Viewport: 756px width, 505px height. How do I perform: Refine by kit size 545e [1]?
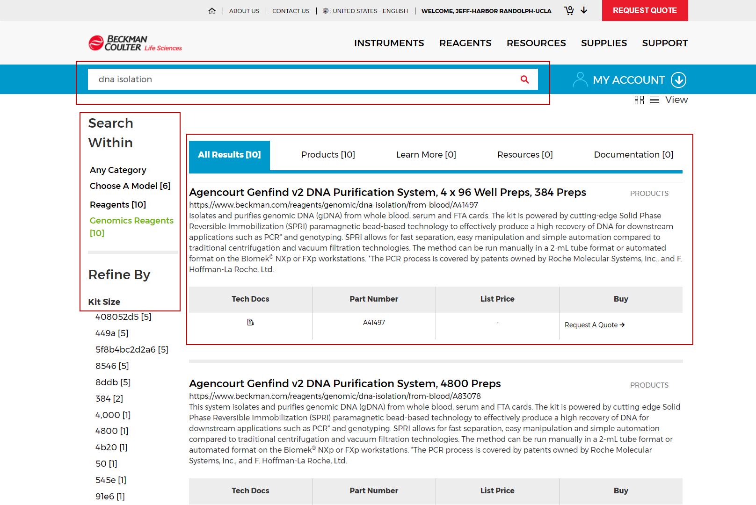(x=111, y=480)
